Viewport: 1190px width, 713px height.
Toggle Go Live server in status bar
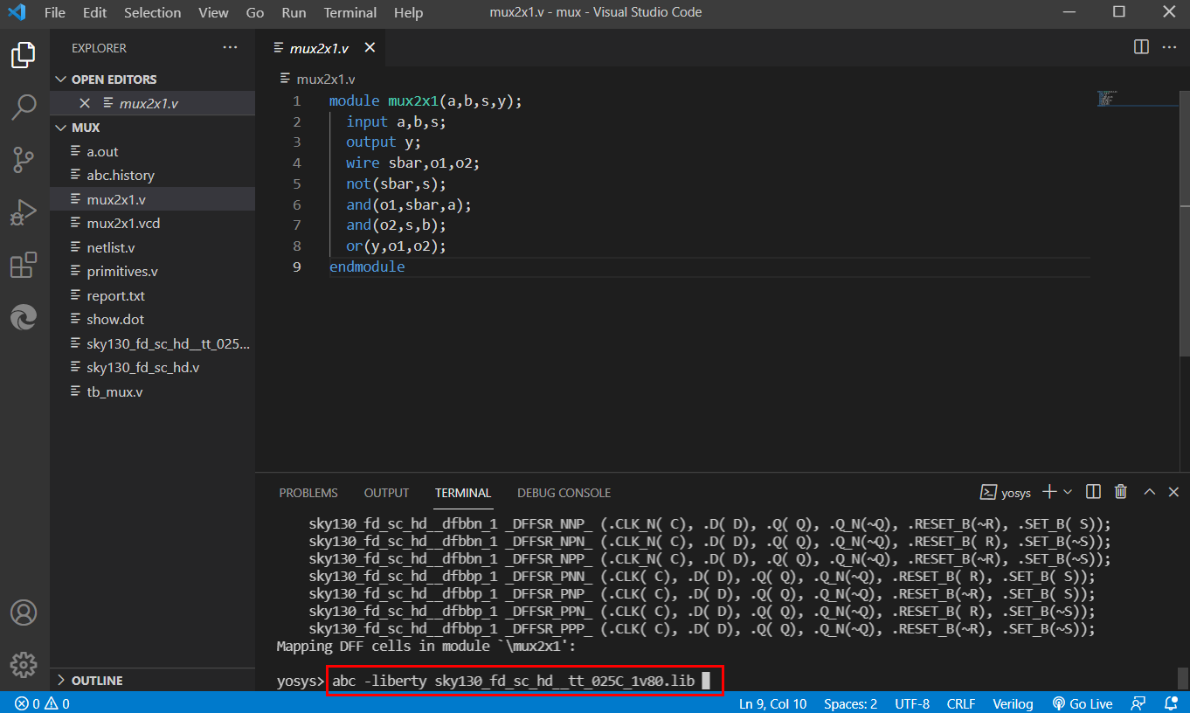click(x=1083, y=703)
